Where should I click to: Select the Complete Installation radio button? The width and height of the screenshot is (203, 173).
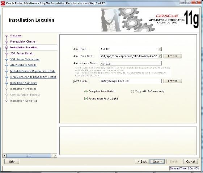pyautogui.click(x=86, y=92)
